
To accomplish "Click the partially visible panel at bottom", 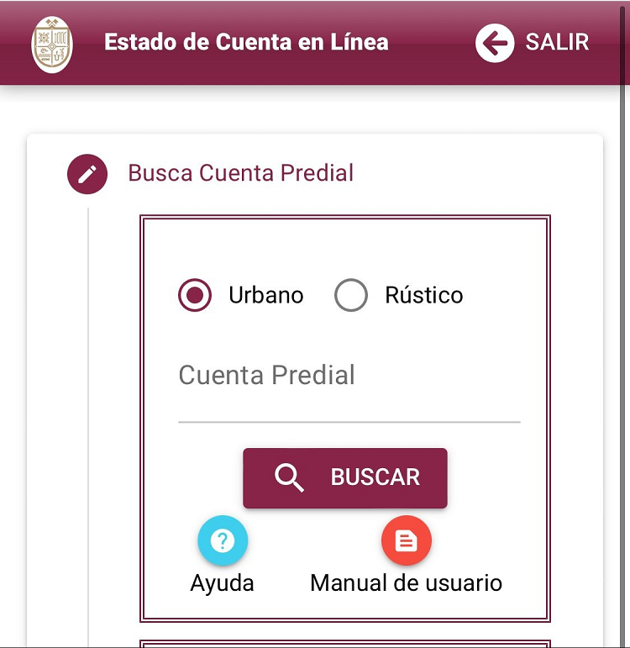I will coord(344,643).
